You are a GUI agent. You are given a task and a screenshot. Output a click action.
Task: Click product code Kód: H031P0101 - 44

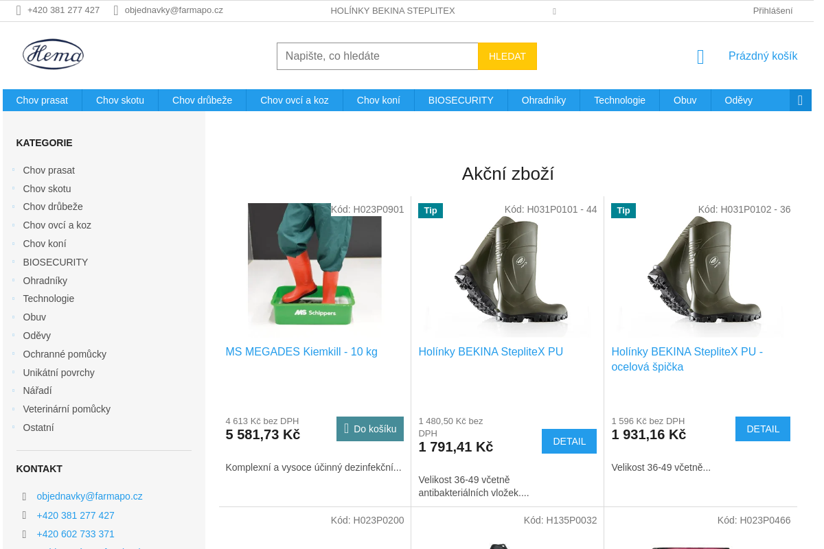tap(551, 209)
